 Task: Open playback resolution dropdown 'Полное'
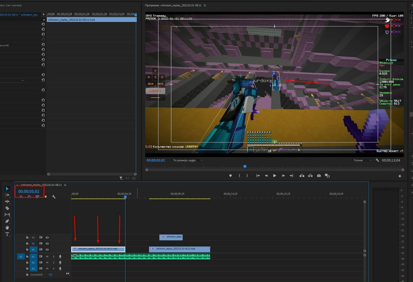(x=362, y=160)
